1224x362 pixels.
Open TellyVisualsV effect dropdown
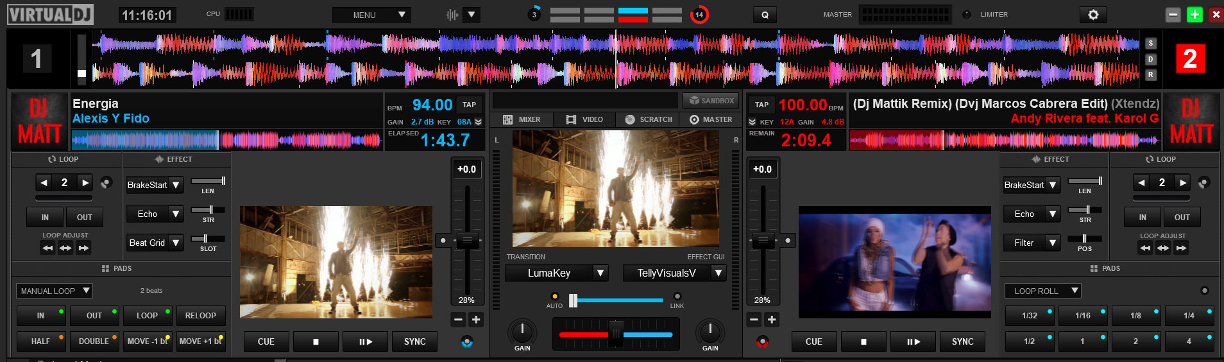(x=674, y=273)
